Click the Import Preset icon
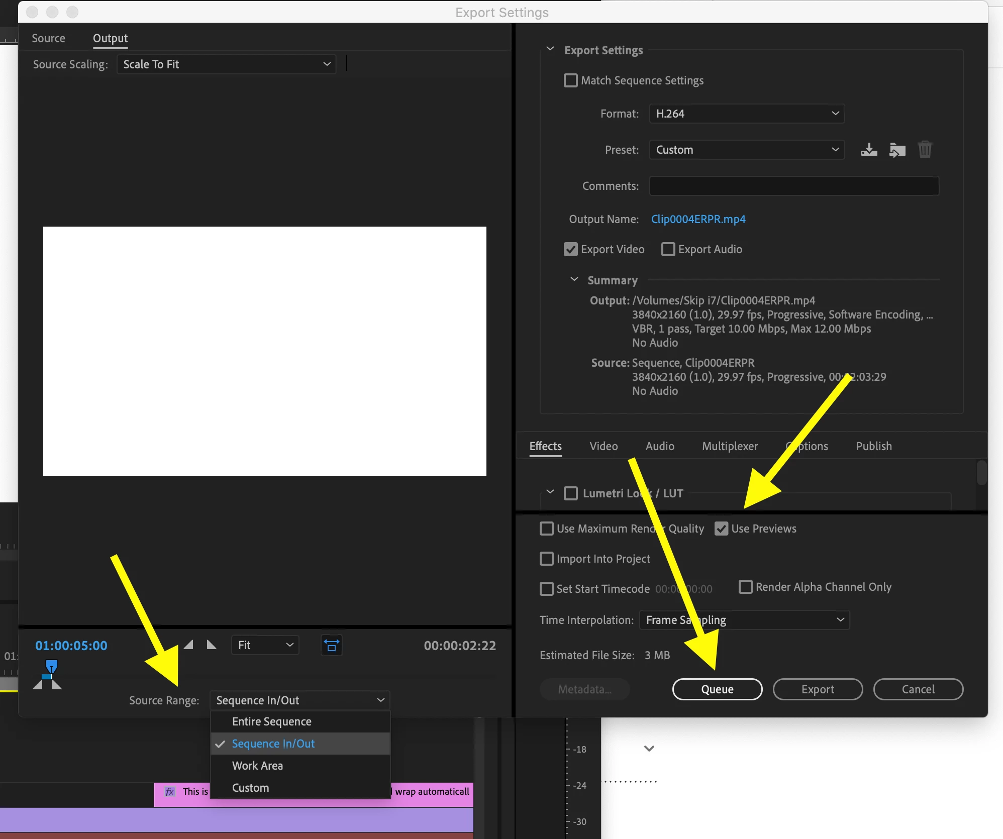 coord(897,150)
